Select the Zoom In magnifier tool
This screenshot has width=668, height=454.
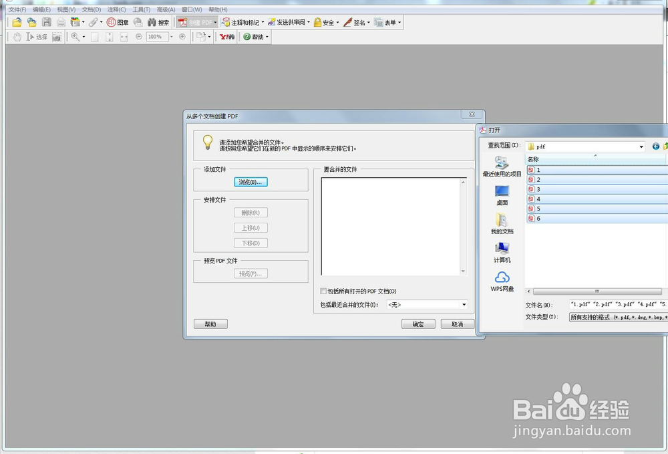pyautogui.click(x=75, y=37)
